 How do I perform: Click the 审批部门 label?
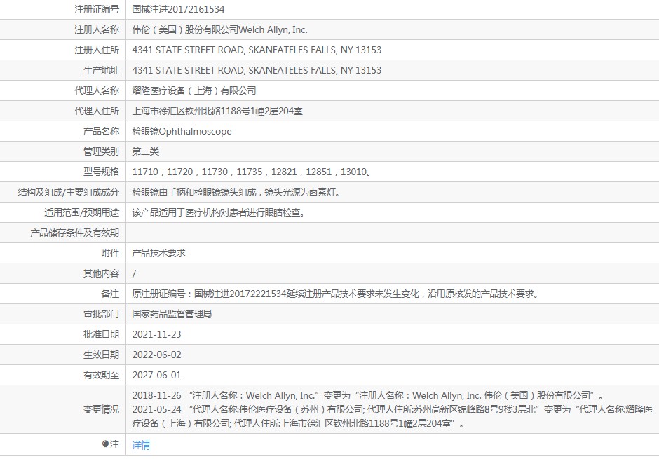[x=101, y=314]
